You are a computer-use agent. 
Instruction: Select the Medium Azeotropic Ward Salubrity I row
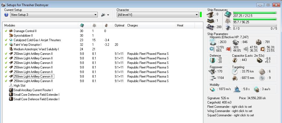[103, 49]
